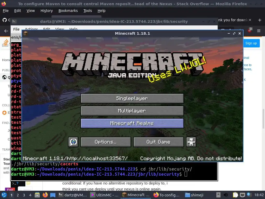Switch to Minecraft taskbar entry
The image size is (265, 199).
[136, 195]
